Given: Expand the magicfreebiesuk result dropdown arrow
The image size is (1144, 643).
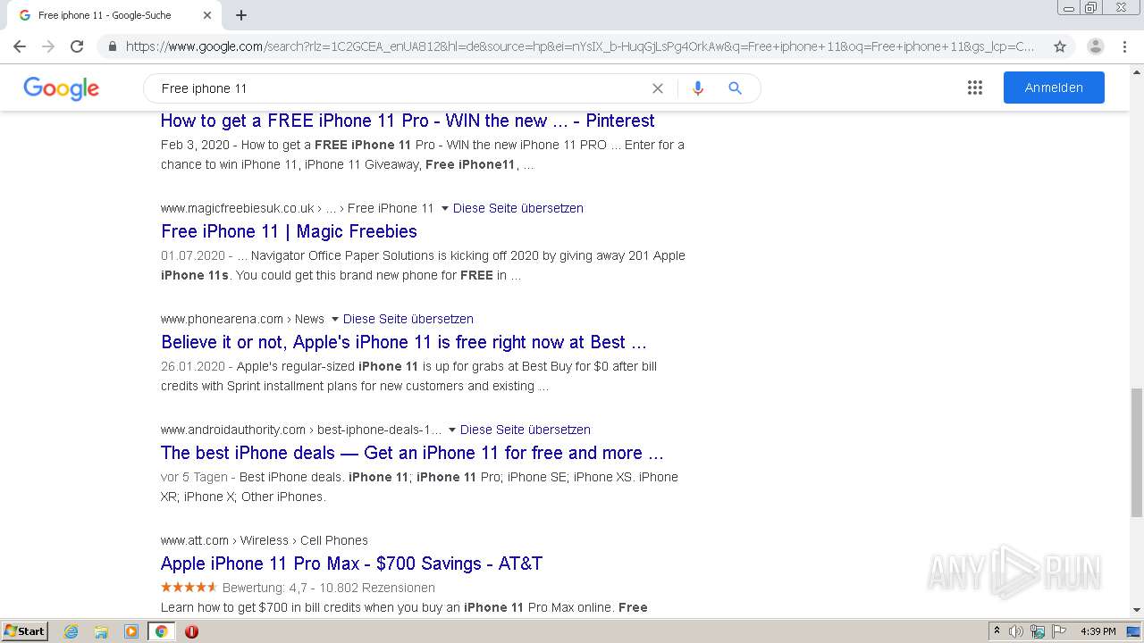Looking at the screenshot, I should click(445, 208).
